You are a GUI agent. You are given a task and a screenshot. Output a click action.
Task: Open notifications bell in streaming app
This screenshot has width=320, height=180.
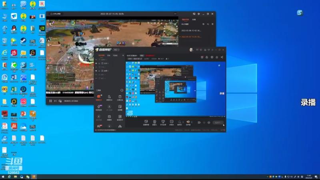217,57
